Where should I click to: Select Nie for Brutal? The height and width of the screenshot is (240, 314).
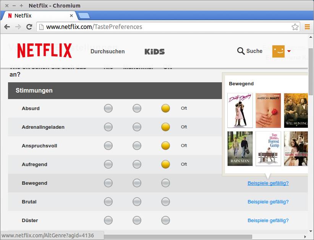[108, 202]
